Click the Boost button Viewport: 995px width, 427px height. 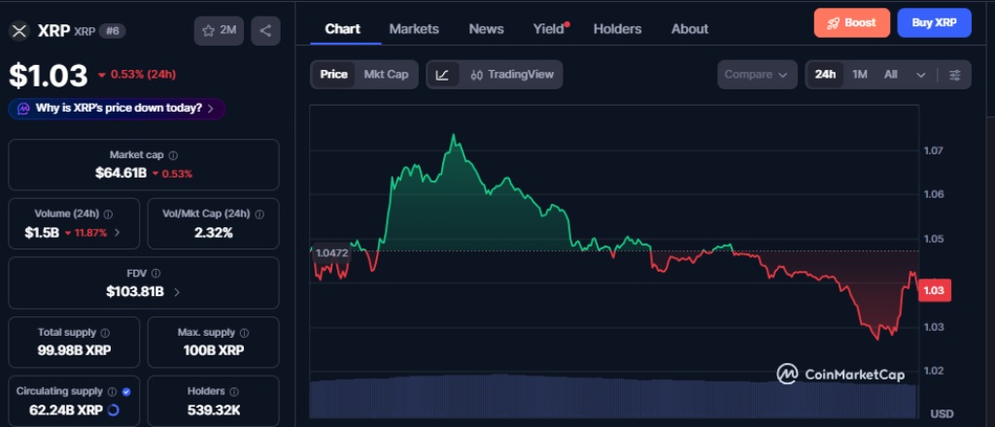[852, 23]
